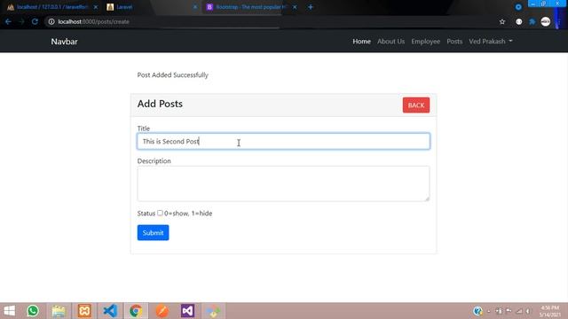Screen dimensions: 568x319
Task: Close the Bootstrap tab
Action: pos(295,7)
